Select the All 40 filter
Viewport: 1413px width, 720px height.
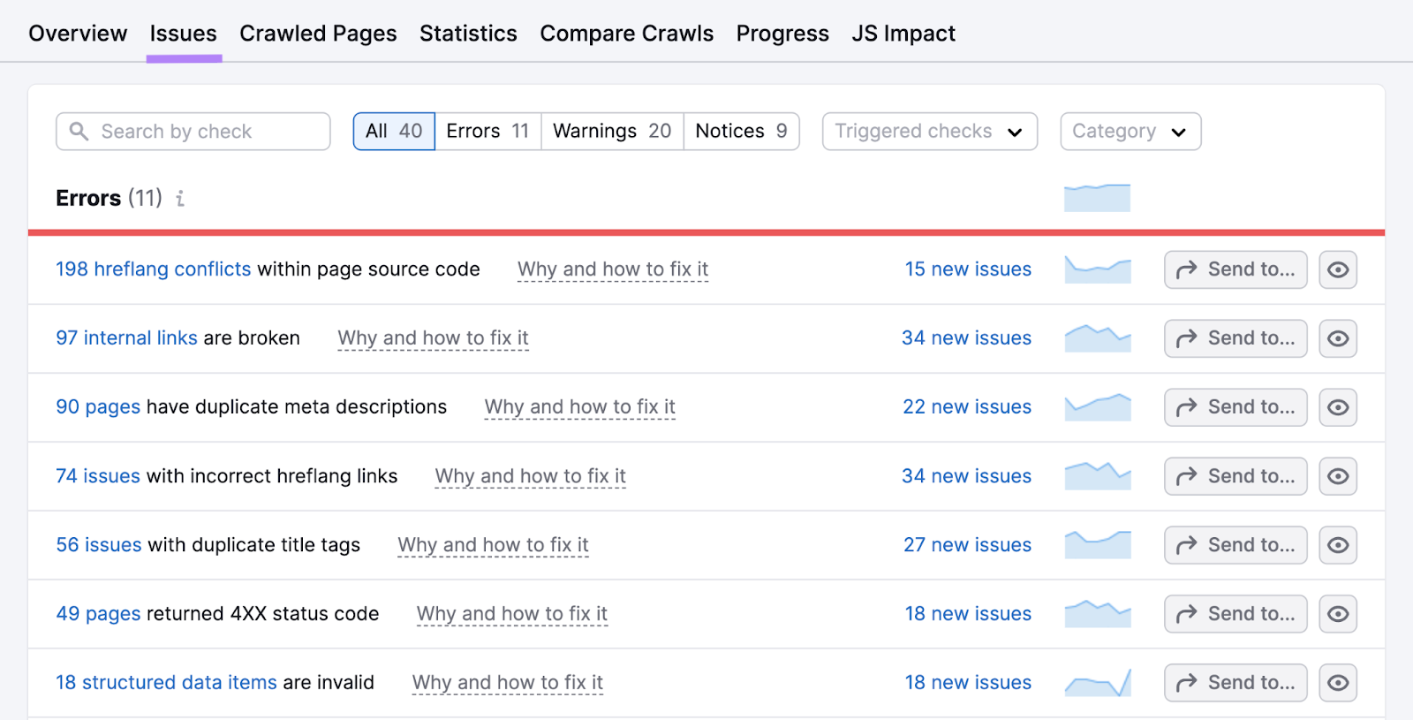tap(394, 132)
